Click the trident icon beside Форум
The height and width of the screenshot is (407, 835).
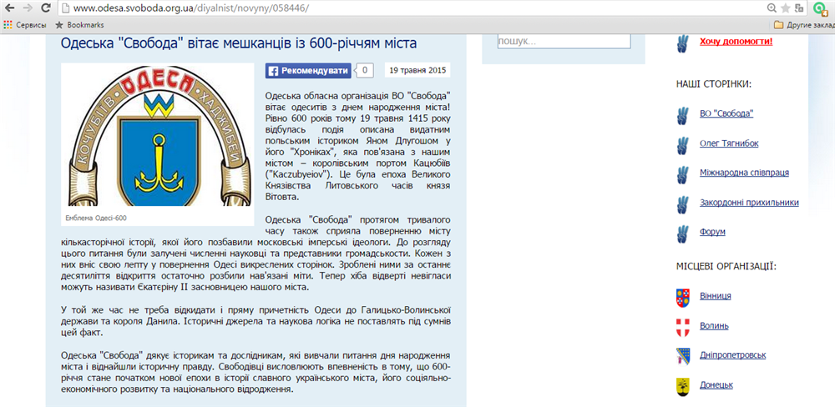(x=681, y=234)
